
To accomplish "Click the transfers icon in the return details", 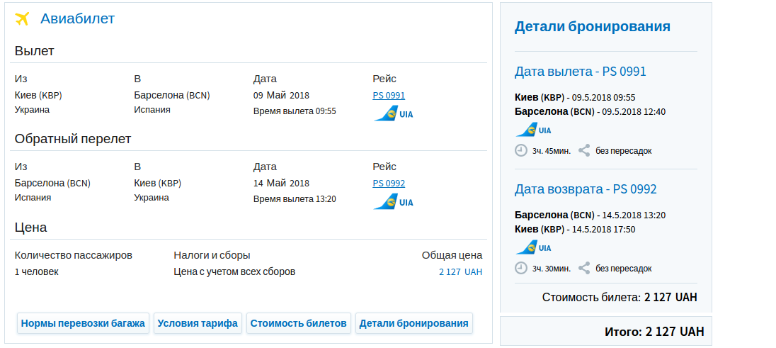I will click(584, 268).
